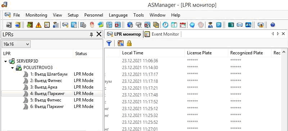Open the File menu
Viewport: 288px width, 131px height.
[17, 15]
